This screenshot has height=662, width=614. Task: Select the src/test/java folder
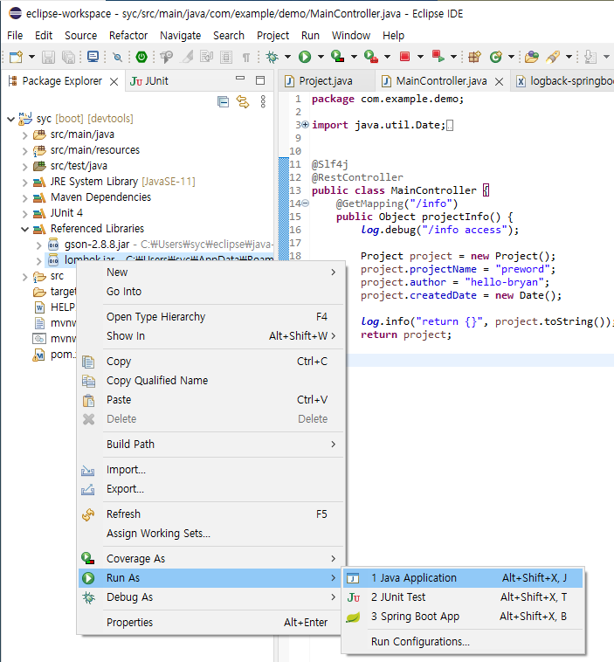(79, 166)
